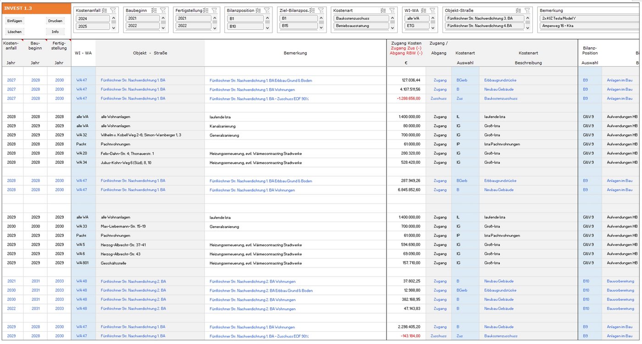Screen dimensions: 642x344
Task: Toggle multi-select on the Fertigstellung slicer
Action: (x=206, y=10)
